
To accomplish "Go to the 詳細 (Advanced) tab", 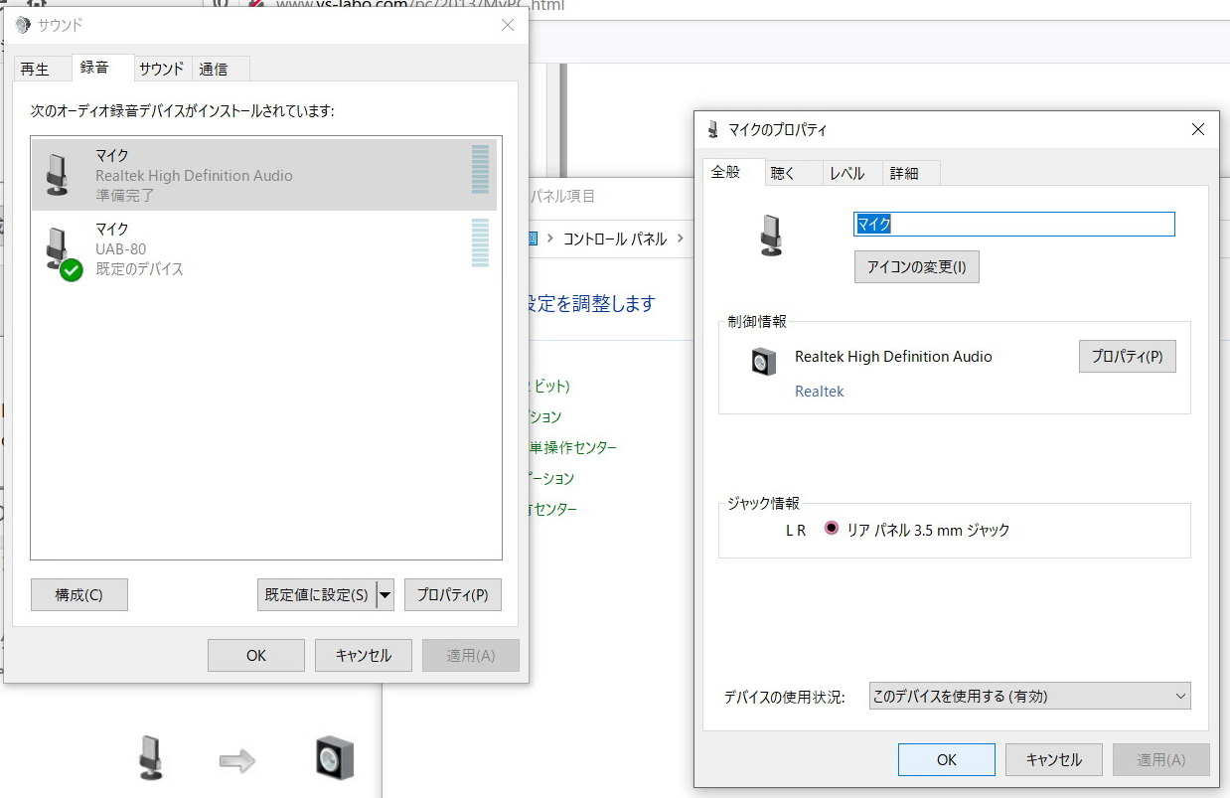I will coord(904,173).
